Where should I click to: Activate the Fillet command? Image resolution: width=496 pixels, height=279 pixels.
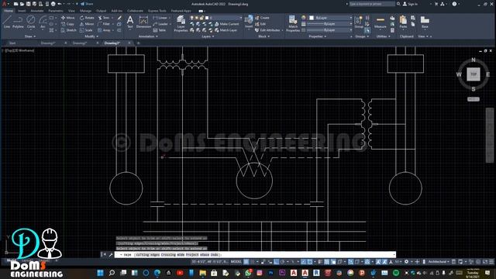tap(104, 24)
